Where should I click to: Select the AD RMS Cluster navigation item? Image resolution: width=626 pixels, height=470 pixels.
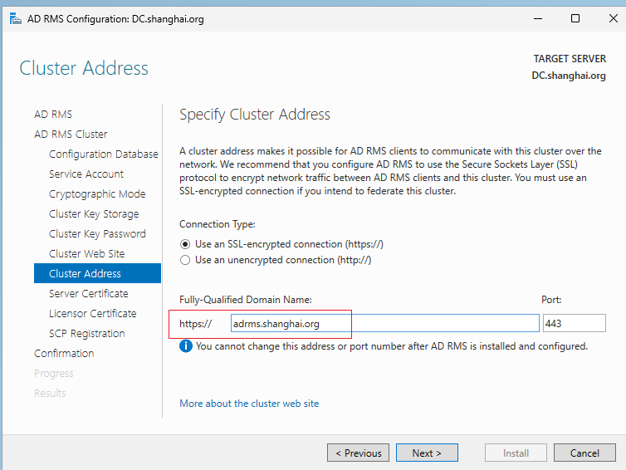coord(71,135)
